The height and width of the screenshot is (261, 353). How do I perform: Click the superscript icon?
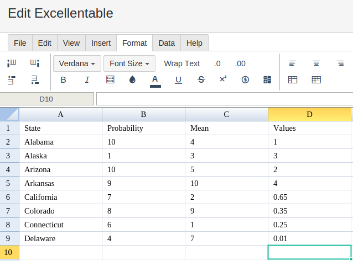223,79
